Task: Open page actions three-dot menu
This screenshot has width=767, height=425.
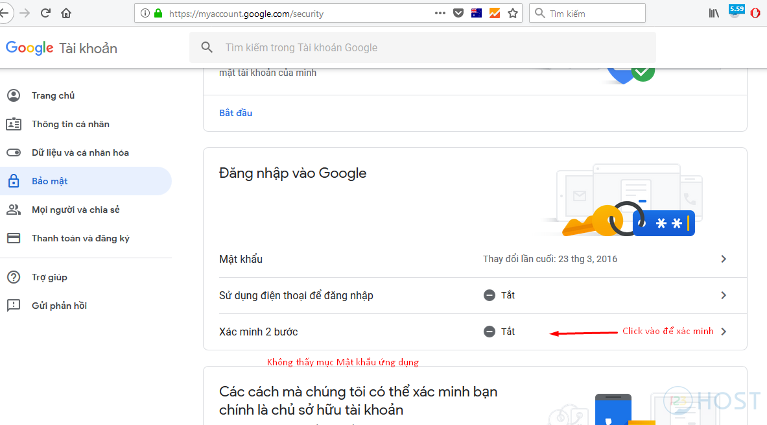Action: pyautogui.click(x=440, y=13)
